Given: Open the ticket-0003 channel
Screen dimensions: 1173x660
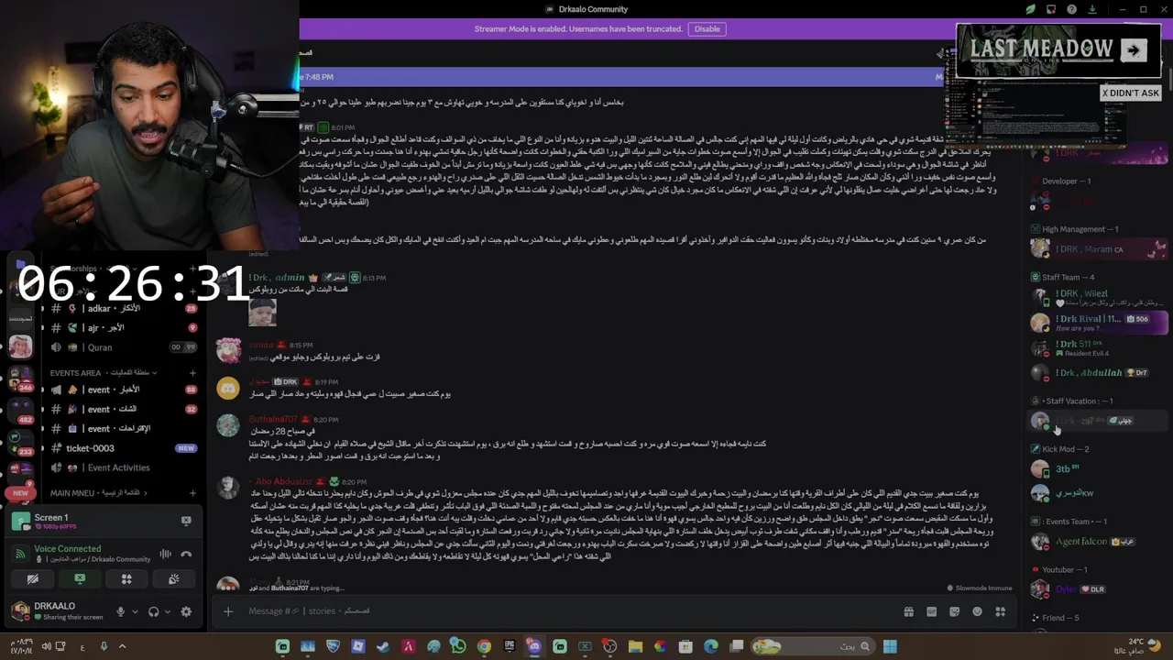Looking at the screenshot, I should pos(123,448).
